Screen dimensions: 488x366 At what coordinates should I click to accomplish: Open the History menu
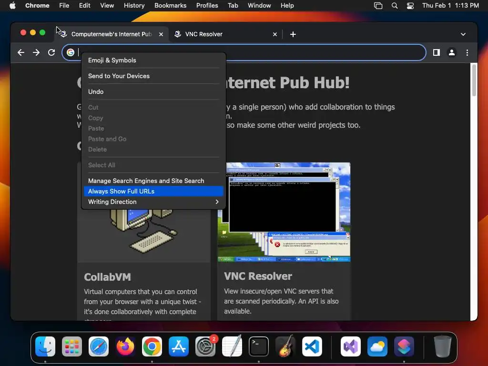tap(134, 6)
